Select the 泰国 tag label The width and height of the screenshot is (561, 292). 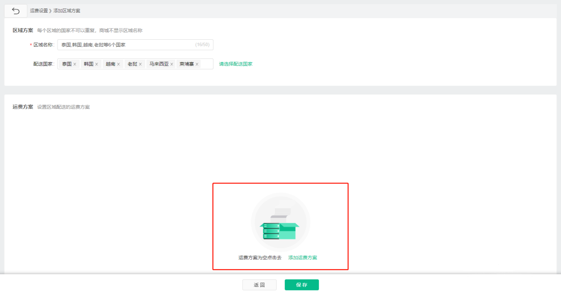(66, 64)
